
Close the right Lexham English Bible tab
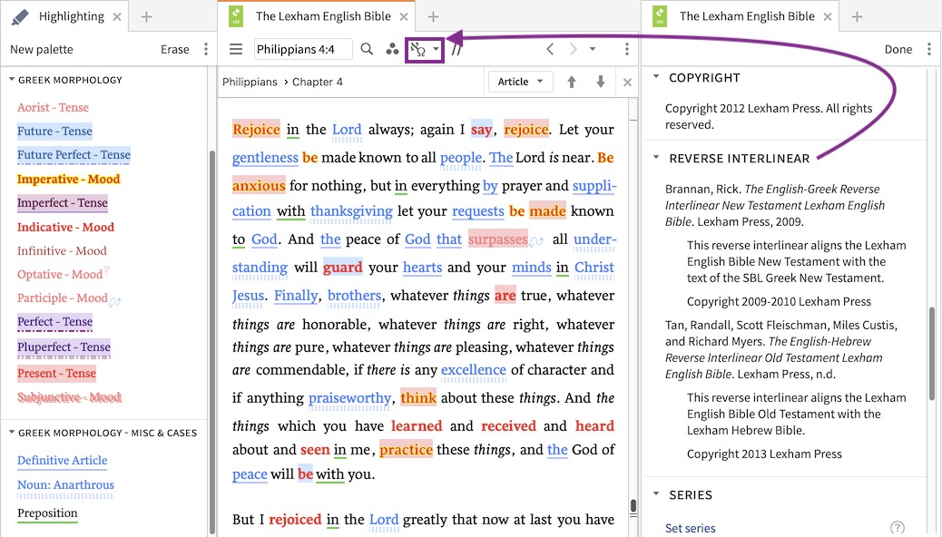point(828,17)
